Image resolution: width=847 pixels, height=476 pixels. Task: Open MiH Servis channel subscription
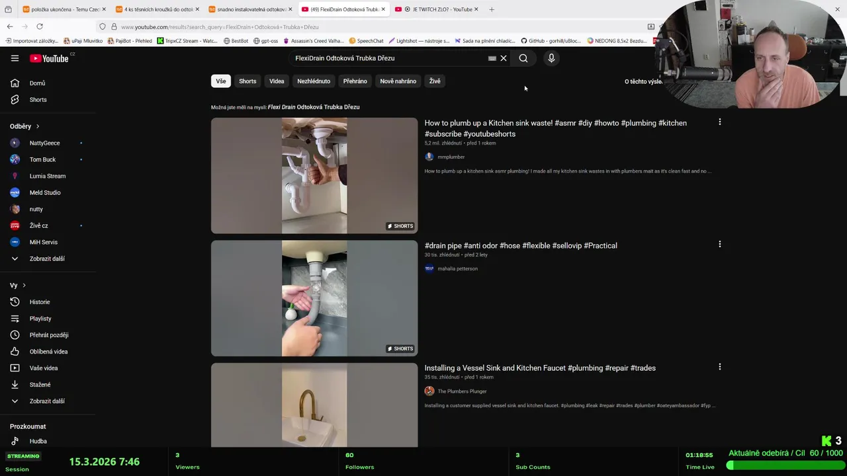[43, 242]
